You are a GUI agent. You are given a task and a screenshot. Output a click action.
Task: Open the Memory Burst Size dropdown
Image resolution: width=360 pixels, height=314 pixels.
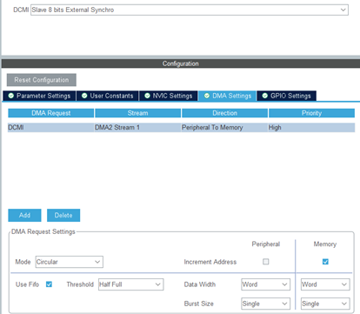325,304
